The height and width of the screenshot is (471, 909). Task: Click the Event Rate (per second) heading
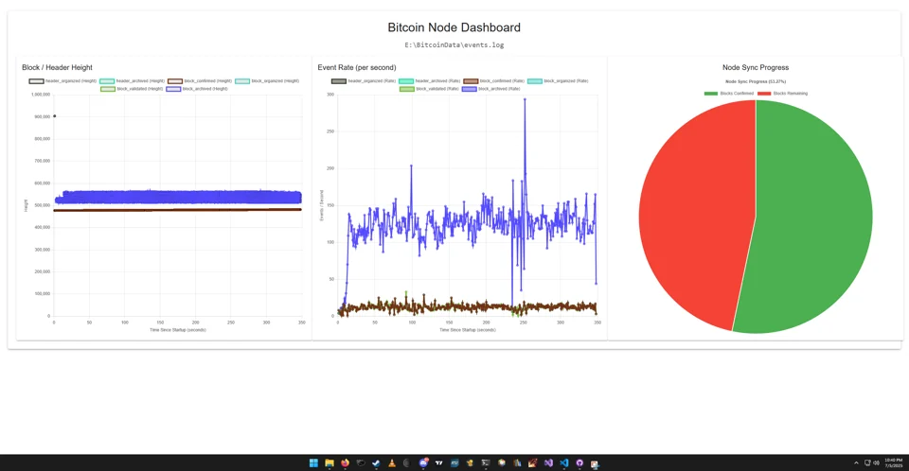(x=357, y=67)
